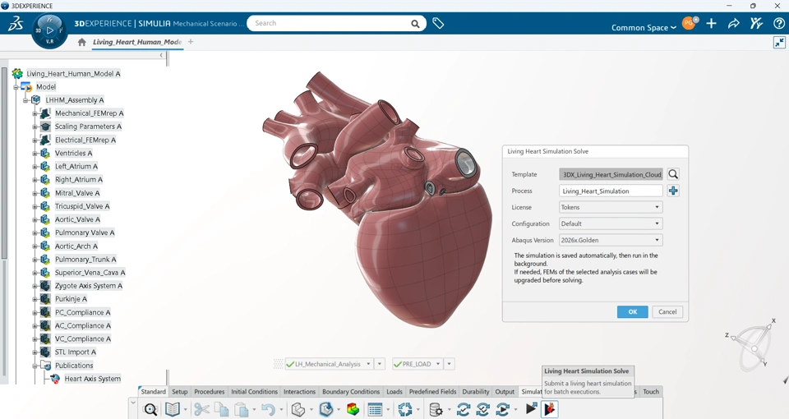Open the 3D compass play button
The image size is (789, 419).
pos(49,30)
